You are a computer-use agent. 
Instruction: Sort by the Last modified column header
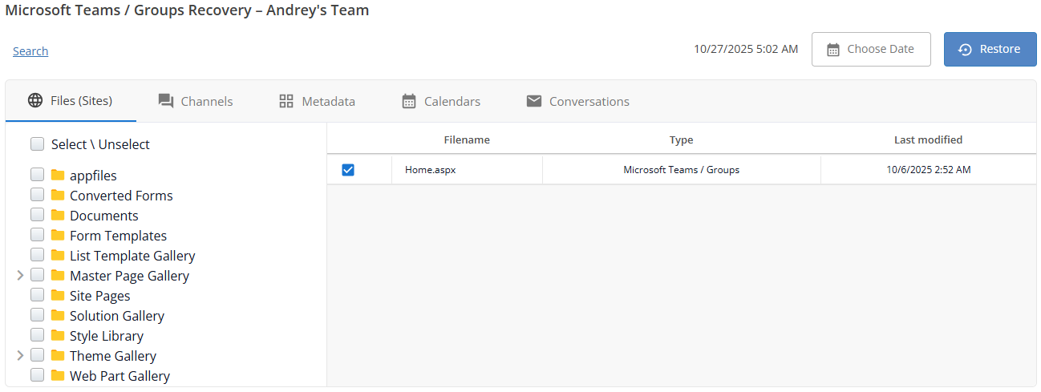coord(928,139)
